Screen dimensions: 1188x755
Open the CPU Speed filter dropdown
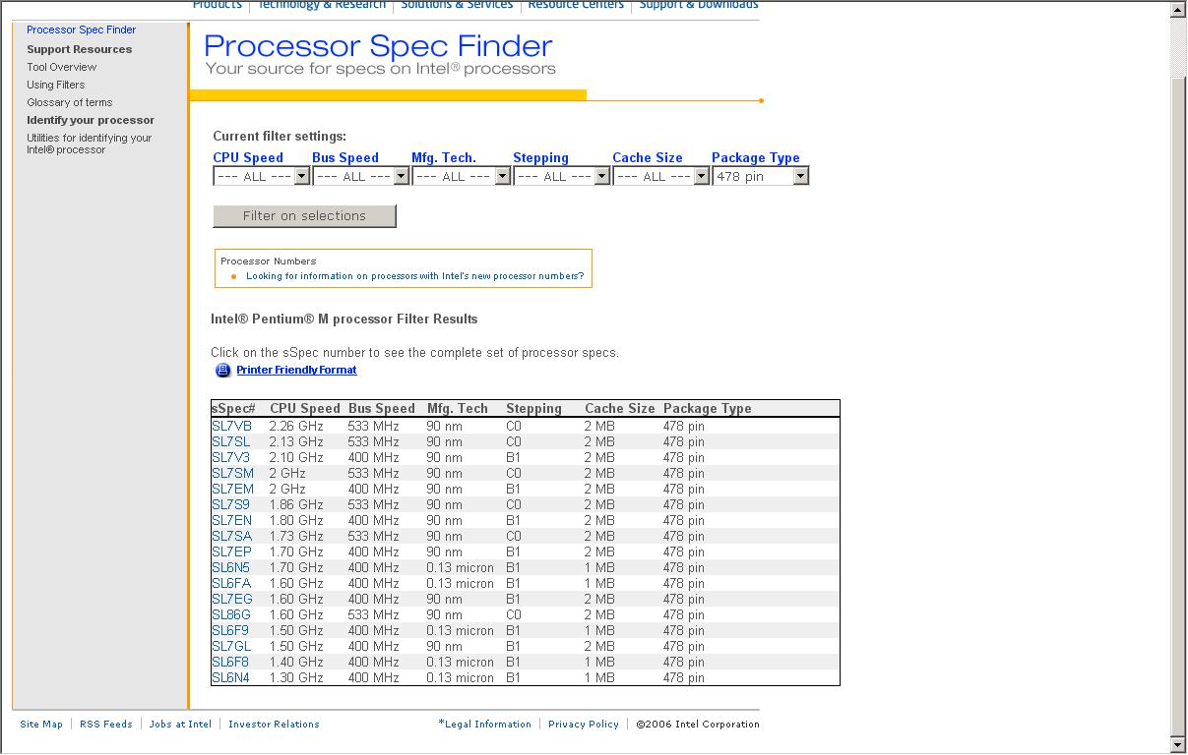[262, 177]
